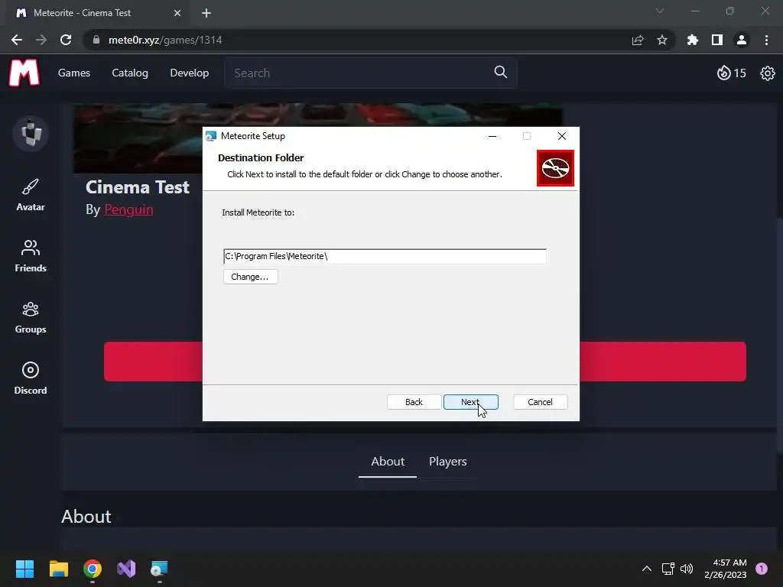Close the Meteorite Setup dialog
The height and width of the screenshot is (587, 783).
[x=562, y=136]
